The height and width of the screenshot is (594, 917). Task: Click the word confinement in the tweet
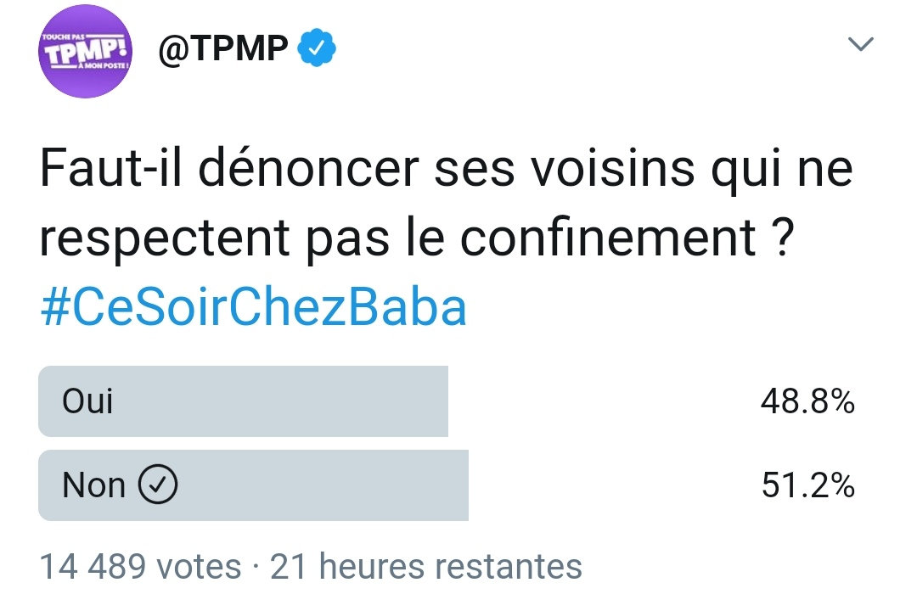[x=608, y=238]
